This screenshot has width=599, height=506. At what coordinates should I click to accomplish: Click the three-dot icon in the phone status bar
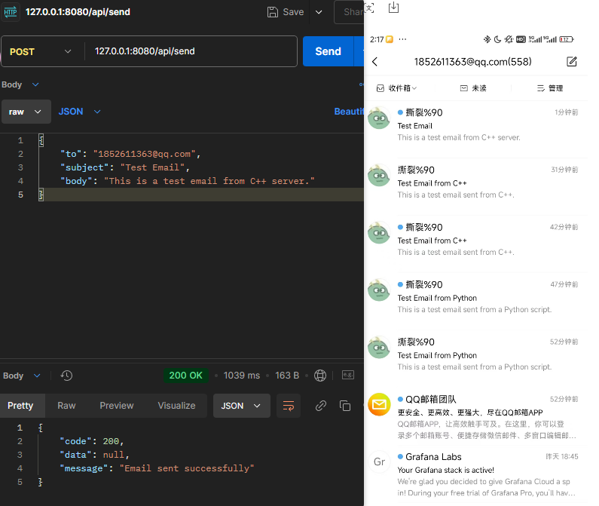(402, 39)
